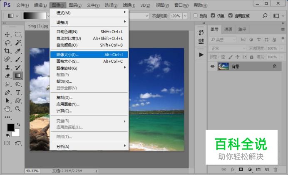The width and height of the screenshot is (288, 175).
Task: Select the Zoom tool in toolbox
Action: point(18,108)
